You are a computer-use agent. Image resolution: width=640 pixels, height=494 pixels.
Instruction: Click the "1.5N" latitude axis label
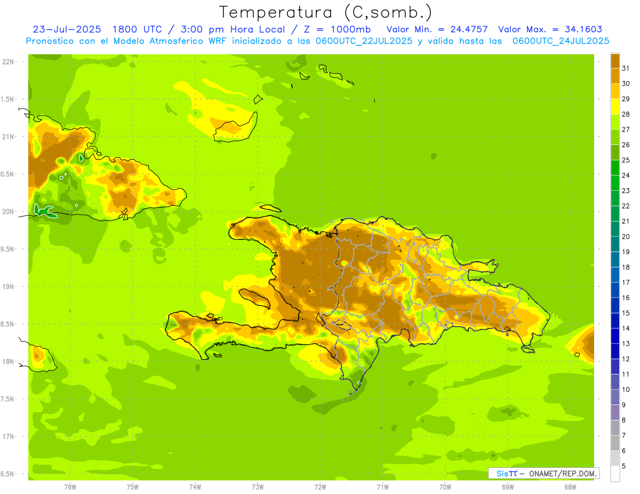coord(7,99)
